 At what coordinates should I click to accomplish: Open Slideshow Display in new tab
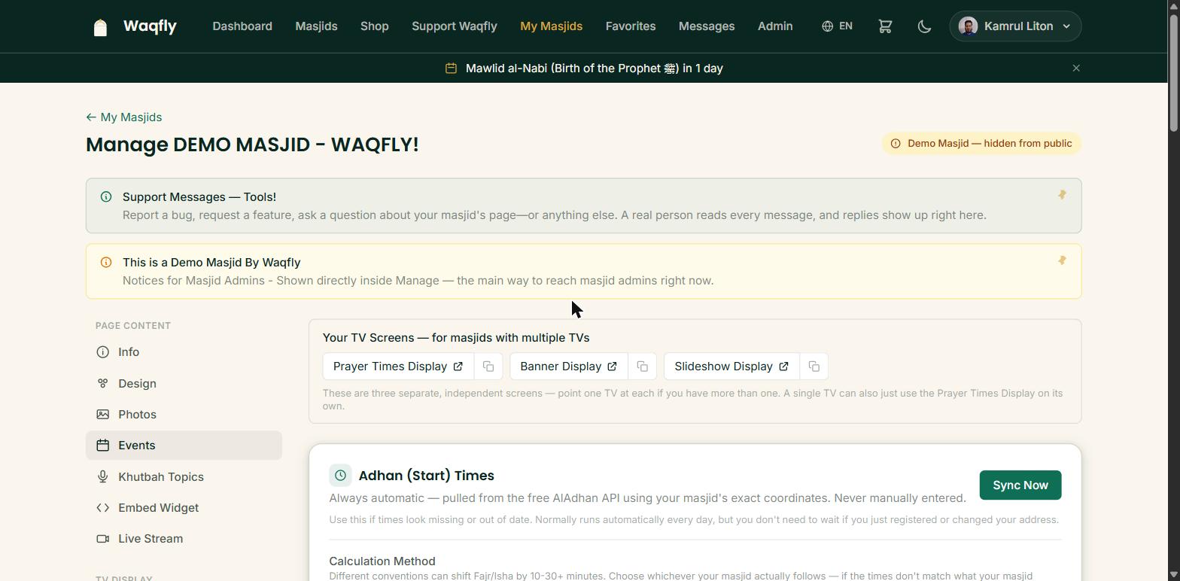tap(731, 367)
